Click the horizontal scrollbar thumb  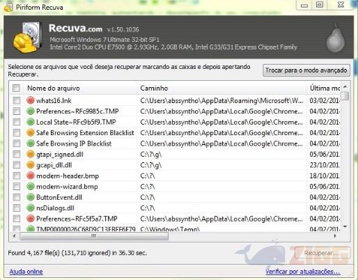tap(94, 236)
